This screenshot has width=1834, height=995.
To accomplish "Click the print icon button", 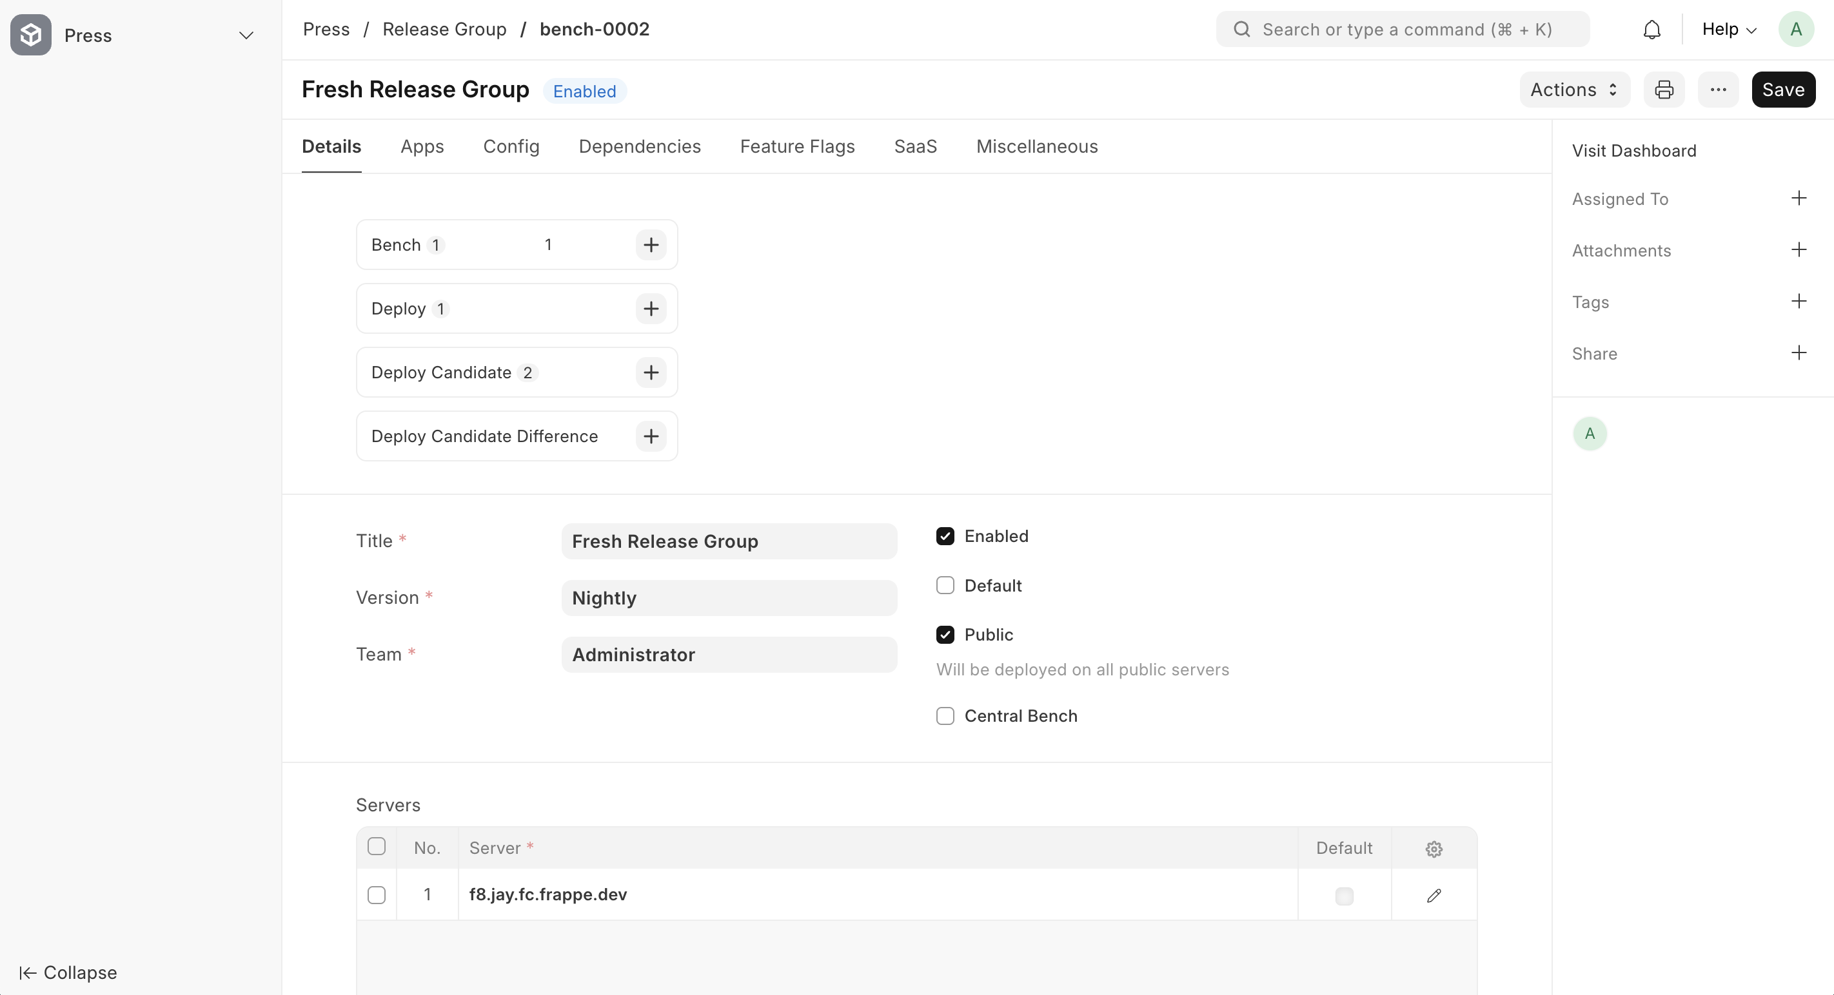I will coord(1664,90).
